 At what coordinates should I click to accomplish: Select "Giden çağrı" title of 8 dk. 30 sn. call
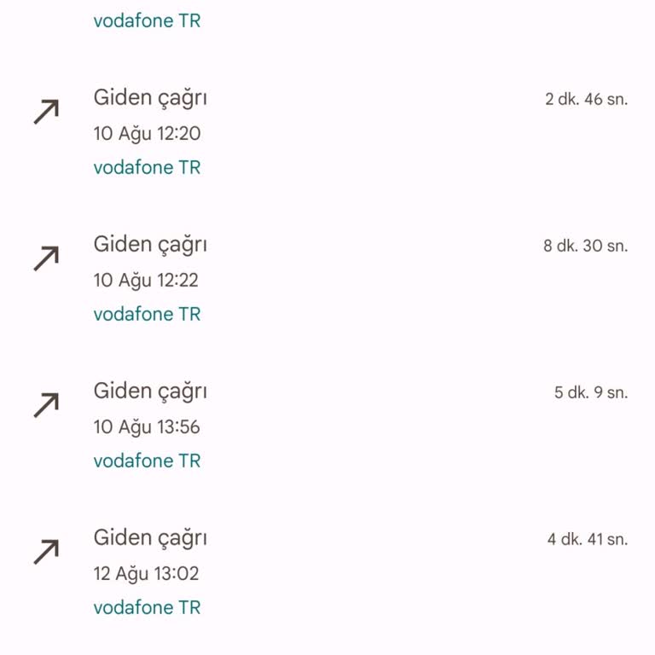point(150,246)
